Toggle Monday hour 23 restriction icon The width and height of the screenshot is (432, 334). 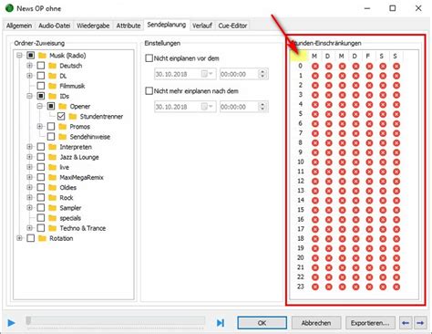(x=315, y=287)
